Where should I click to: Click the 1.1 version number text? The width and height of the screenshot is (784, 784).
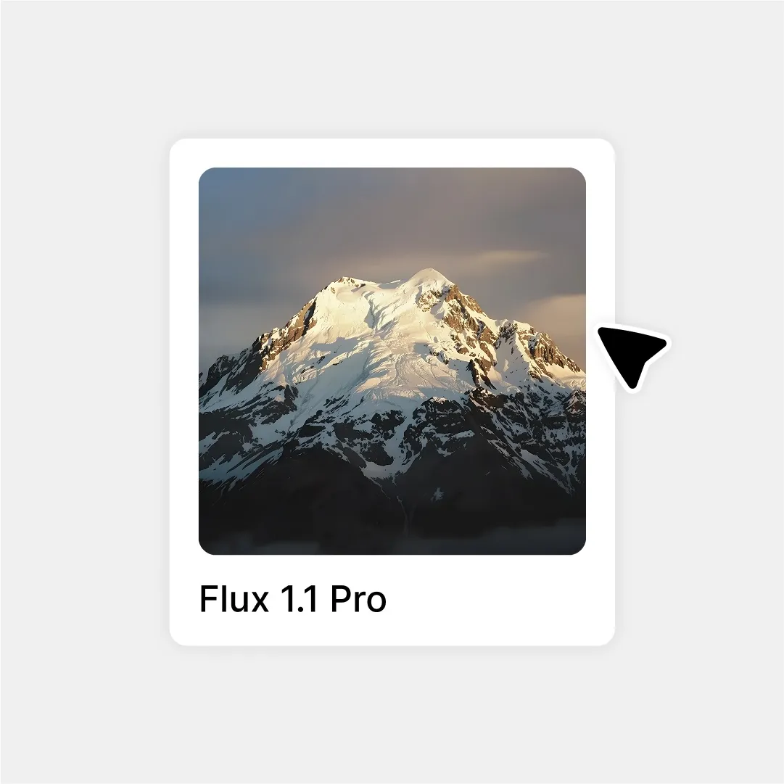click(x=300, y=598)
